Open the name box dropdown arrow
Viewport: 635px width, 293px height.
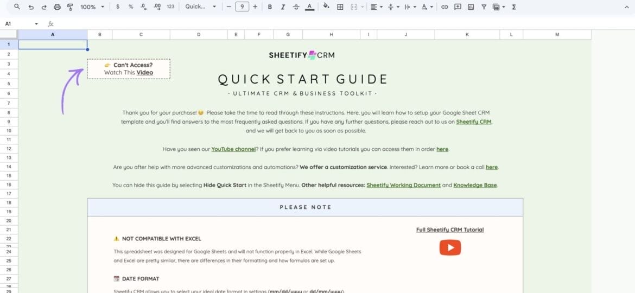click(36, 24)
